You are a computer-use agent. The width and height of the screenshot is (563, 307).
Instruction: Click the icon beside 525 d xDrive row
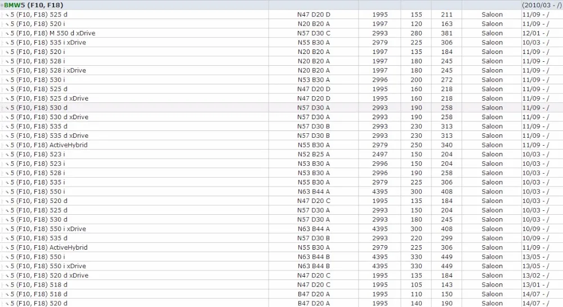pyautogui.click(x=7, y=98)
